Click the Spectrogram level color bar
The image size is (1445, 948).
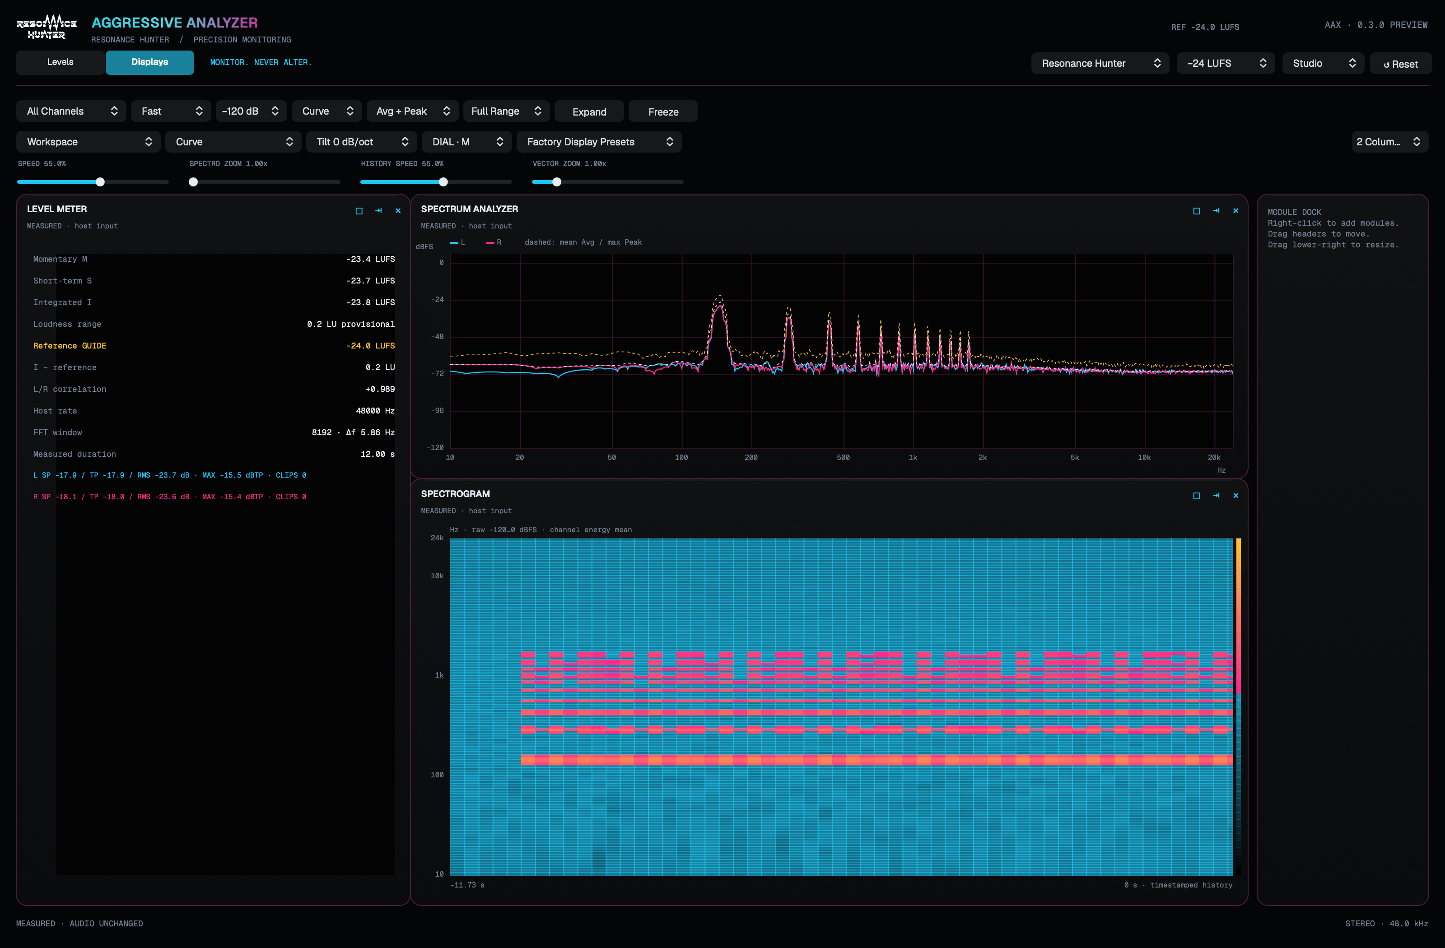tap(1238, 706)
